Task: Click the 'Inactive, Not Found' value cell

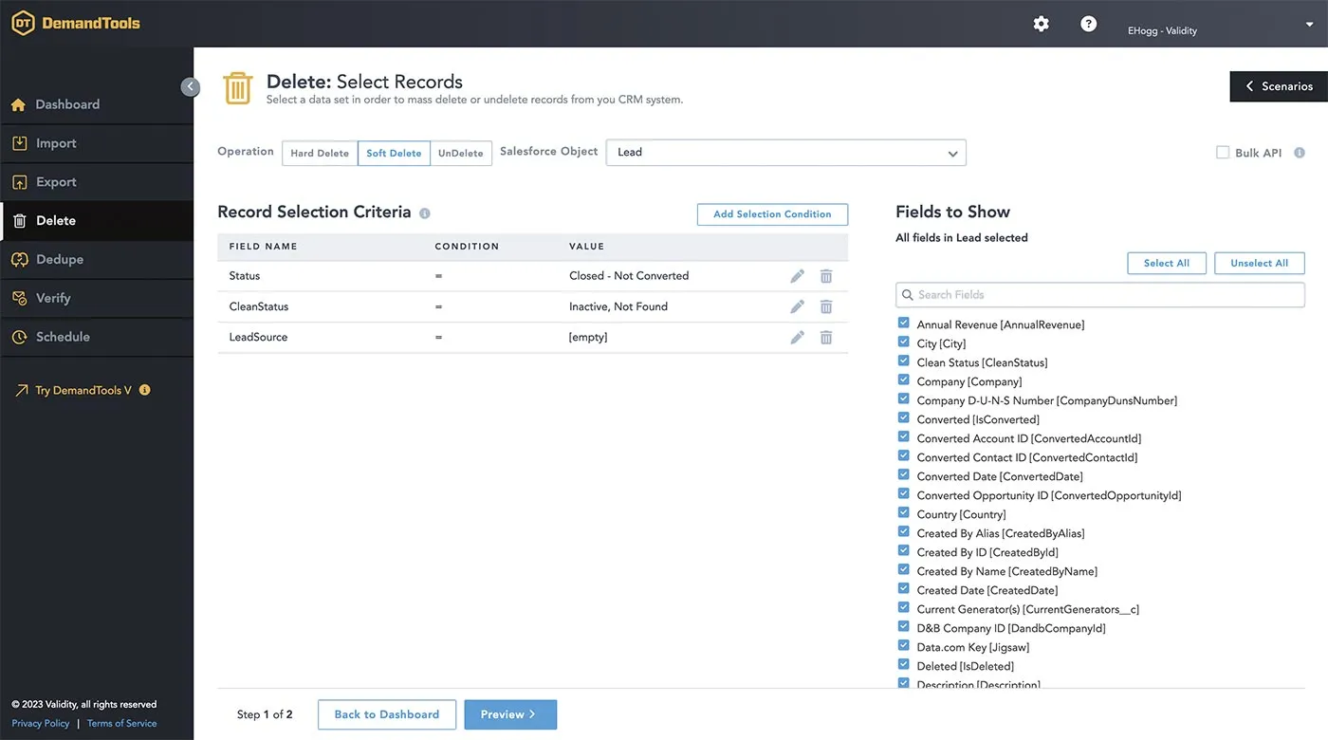Action: click(618, 306)
